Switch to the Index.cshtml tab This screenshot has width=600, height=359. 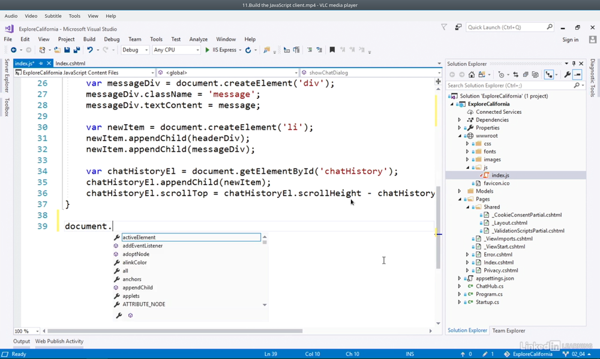pyautogui.click(x=70, y=64)
